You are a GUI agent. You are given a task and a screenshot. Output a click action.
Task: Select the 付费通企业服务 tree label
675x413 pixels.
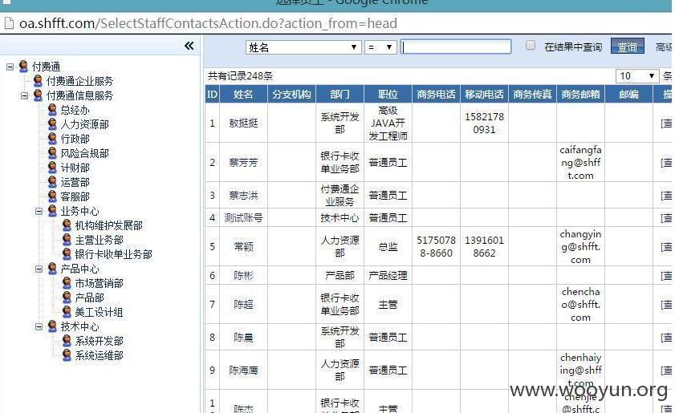coord(79,81)
